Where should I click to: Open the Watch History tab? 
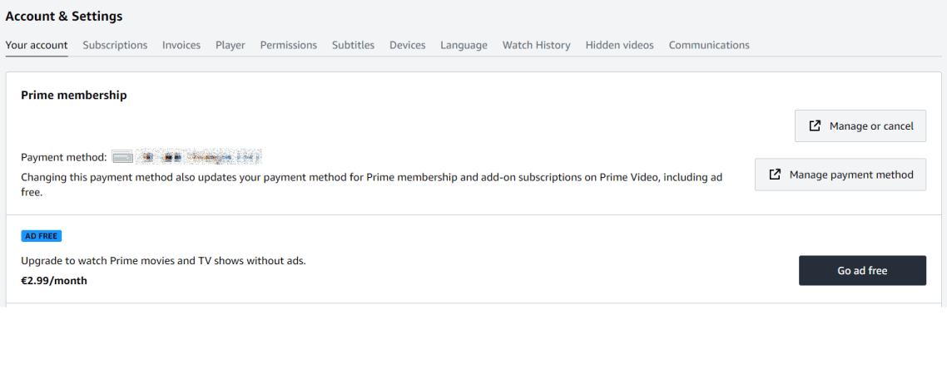coord(536,46)
